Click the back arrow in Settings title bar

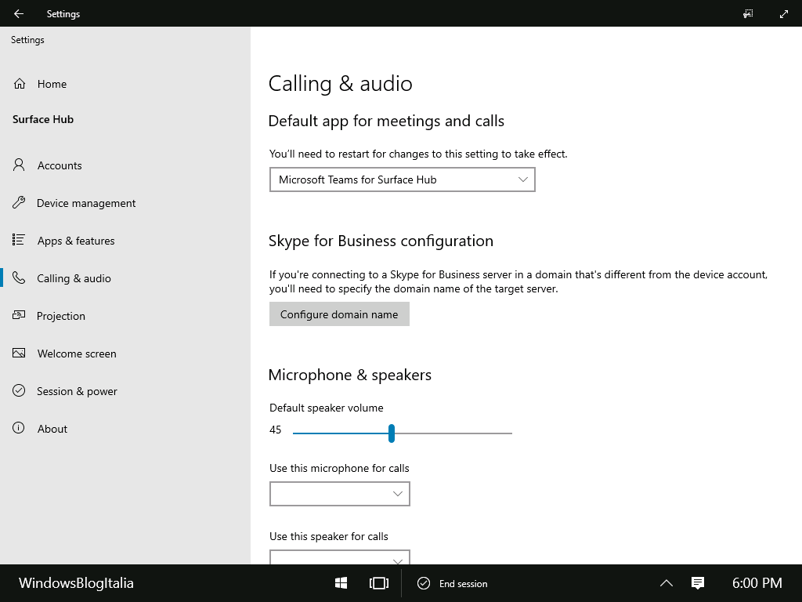click(x=19, y=14)
